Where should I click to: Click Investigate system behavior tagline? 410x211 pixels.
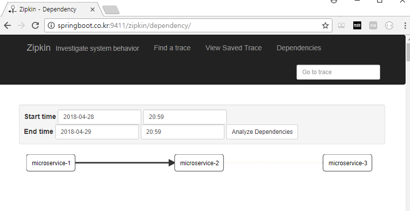(97, 48)
